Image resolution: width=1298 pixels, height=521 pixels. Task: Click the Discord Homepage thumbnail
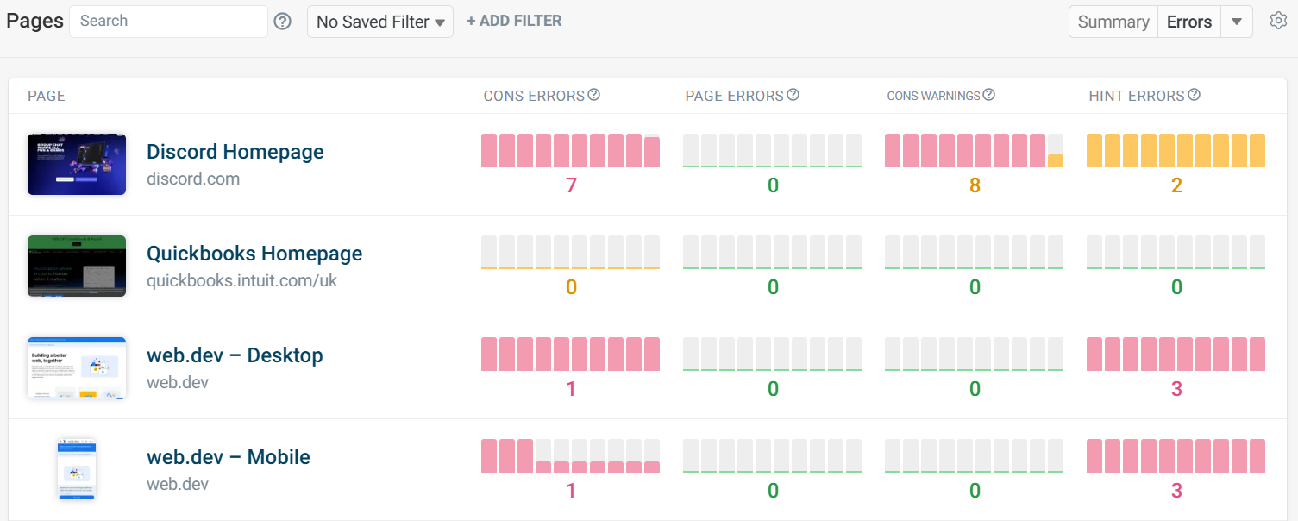76,164
